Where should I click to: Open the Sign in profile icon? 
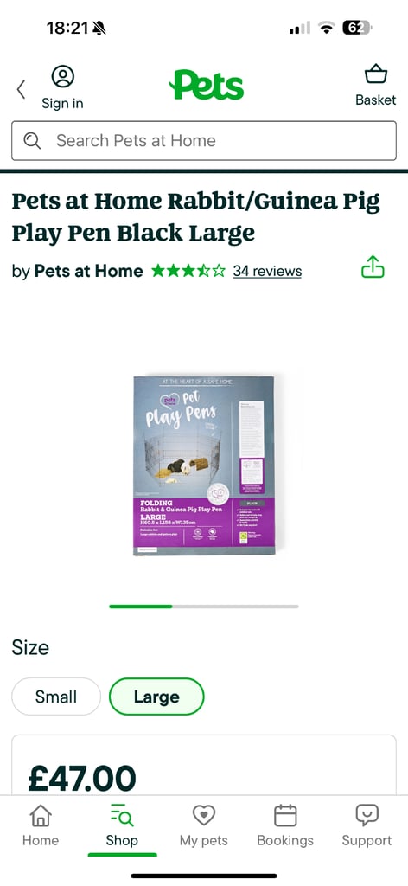pos(62,76)
